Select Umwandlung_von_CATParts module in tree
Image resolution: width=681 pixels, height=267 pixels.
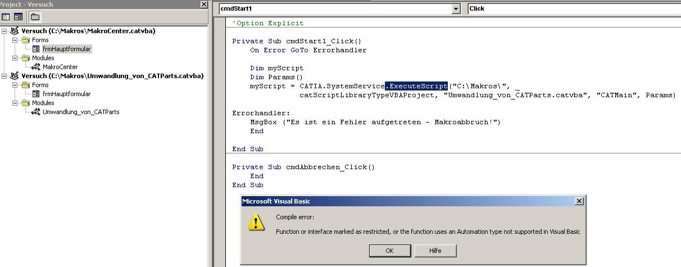pyautogui.click(x=81, y=112)
